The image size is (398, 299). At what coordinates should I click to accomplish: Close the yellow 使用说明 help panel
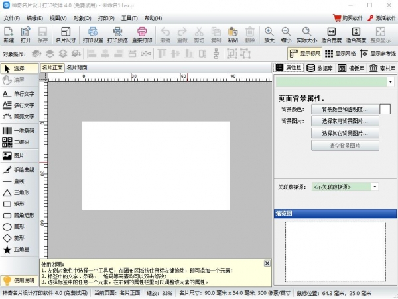point(267,263)
